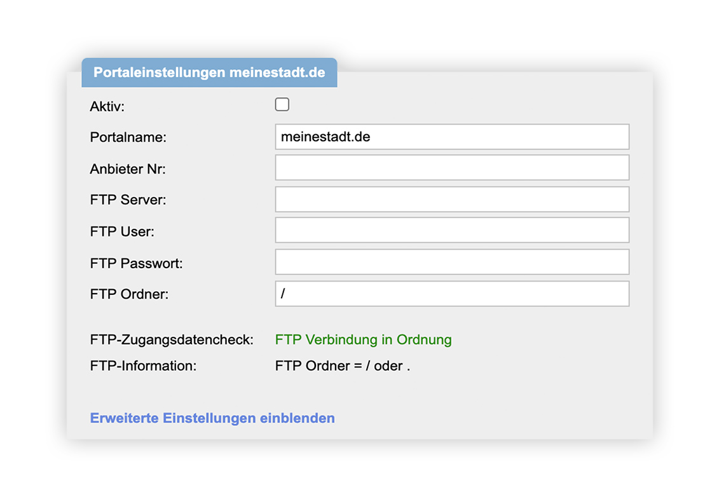Click the FTP Passwort field
Screen dimensions: 719x497
pyautogui.click(x=452, y=262)
